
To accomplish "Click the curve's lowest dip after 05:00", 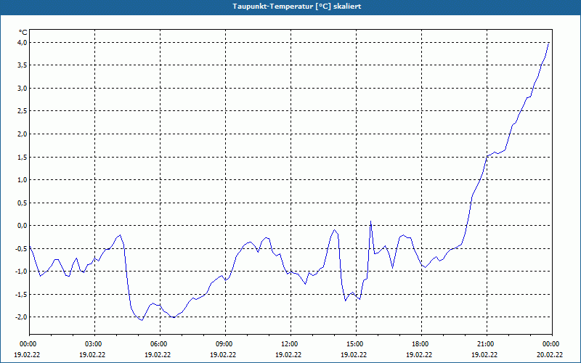I will click(x=142, y=320).
